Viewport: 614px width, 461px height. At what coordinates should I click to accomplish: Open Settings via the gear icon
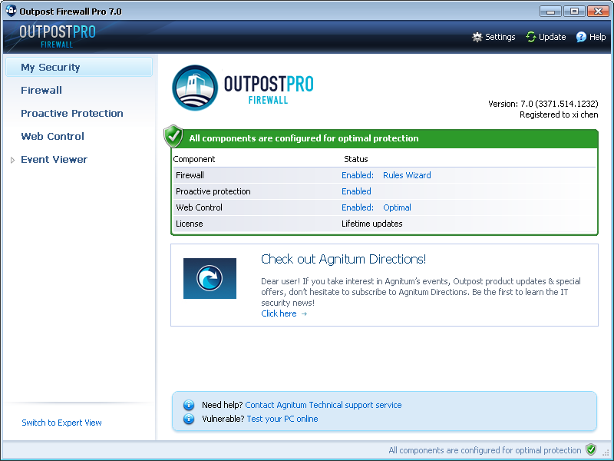[x=477, y=37]
